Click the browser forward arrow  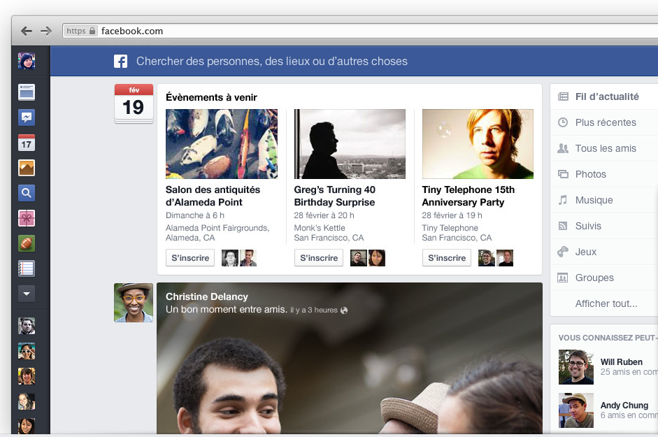point(46,31)
